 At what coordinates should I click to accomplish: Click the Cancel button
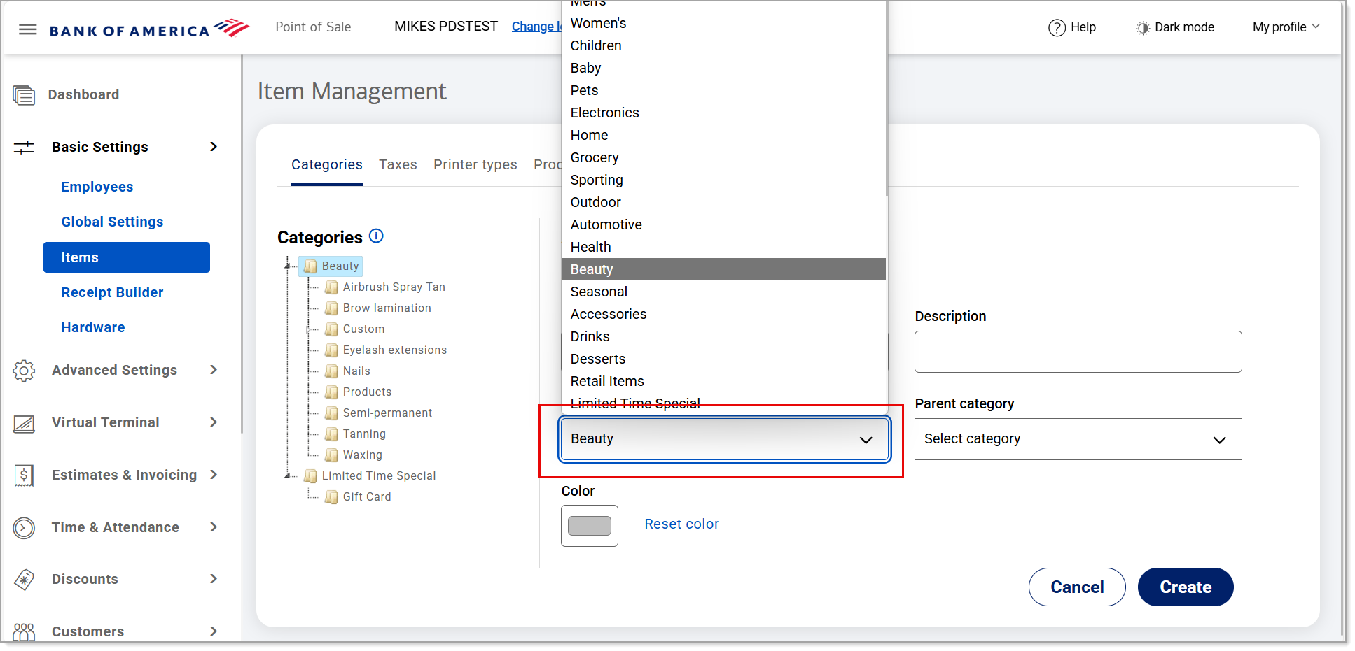(1077, 587)
